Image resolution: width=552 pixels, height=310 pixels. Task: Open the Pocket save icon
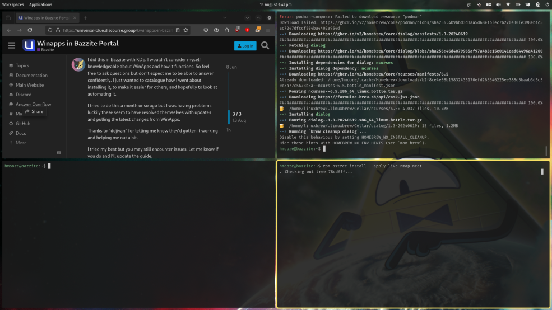[x=206, y=30]
